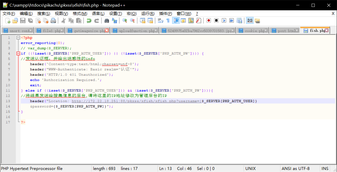
Task: Open the 设置(T) menu
Action: [x=116, y=13]
